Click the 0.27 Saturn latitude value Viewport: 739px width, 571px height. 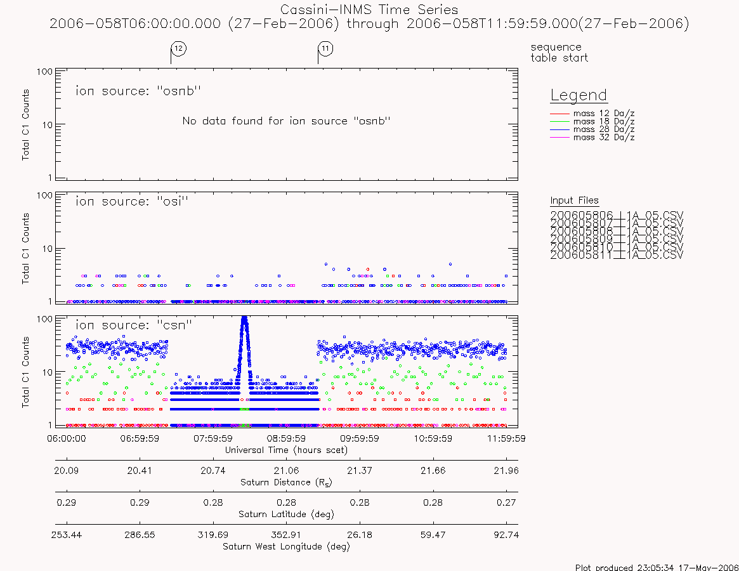(506, 502)
